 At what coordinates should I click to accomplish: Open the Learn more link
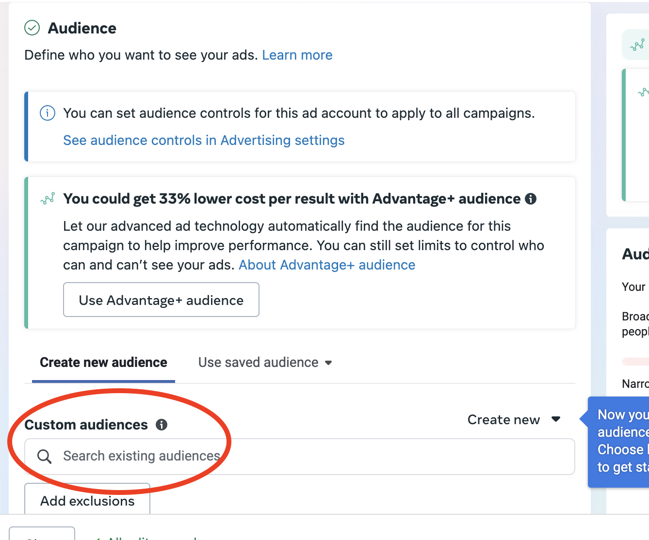tap(297, 55)
